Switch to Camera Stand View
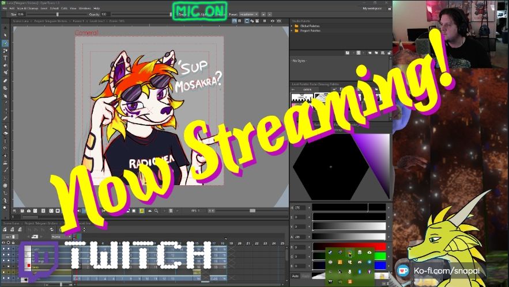The width and height of the screenshot is (509, 287). click(x=247, y=21)
